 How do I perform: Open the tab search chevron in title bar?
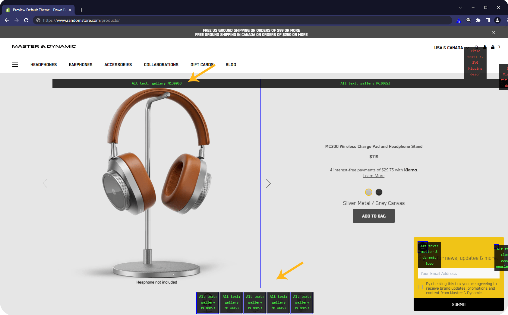pos(460,8)
